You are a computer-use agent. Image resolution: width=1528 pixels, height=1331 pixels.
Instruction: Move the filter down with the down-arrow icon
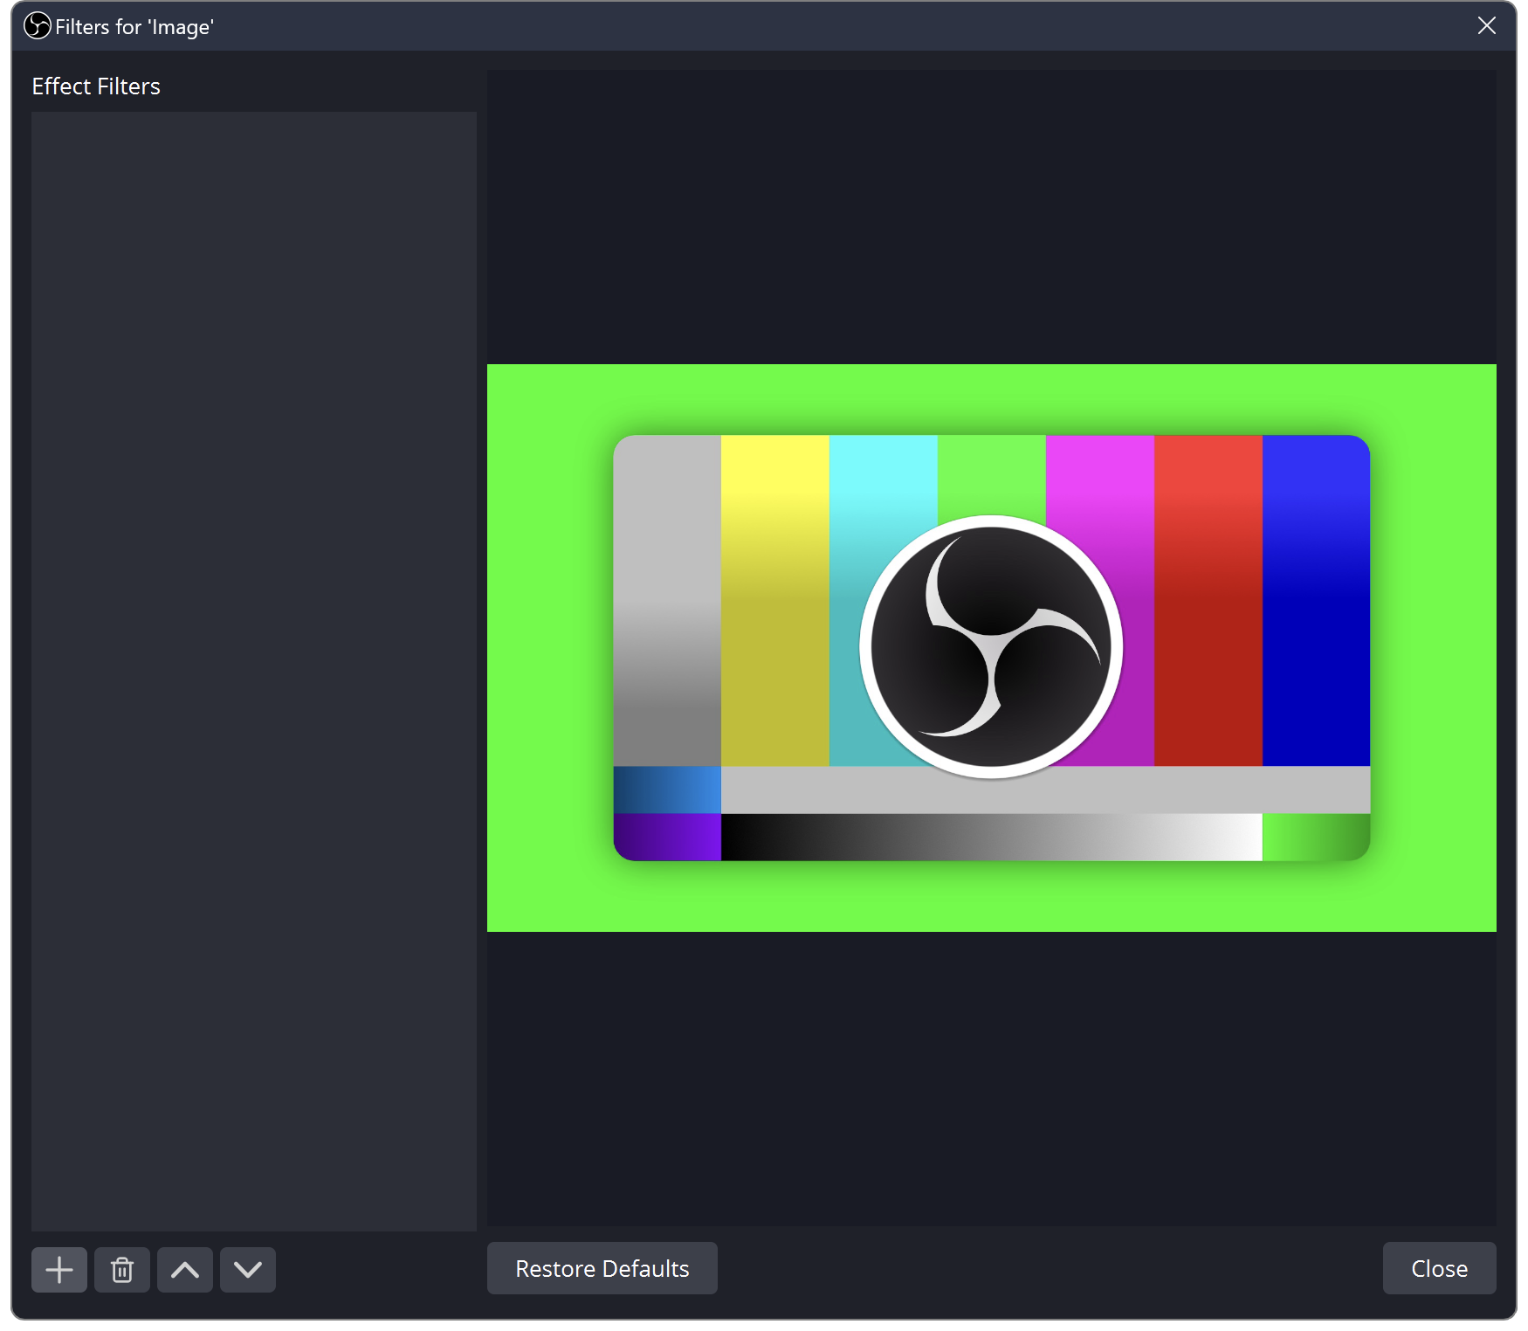247,1269
